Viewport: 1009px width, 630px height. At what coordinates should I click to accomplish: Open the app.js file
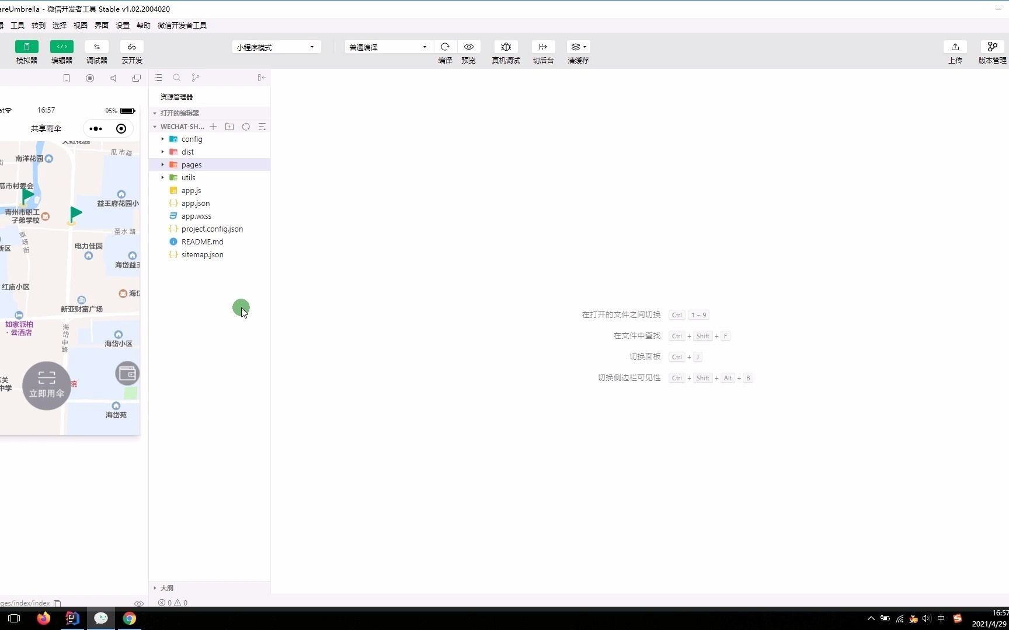pyautogui.click(x=210, y=191)
